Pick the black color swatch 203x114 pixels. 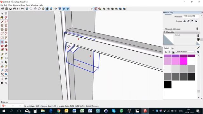point(168,85)
